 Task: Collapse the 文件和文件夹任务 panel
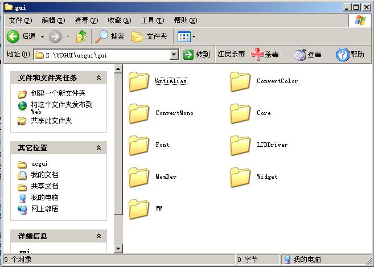[98, 77]
